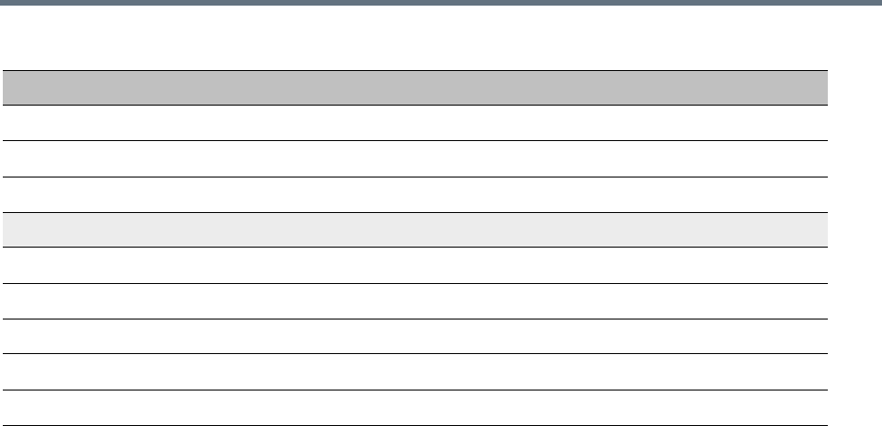Click the left end of the highlighted row
The width and height of the screenshot is (882, 426).
(x=14, y=230)
